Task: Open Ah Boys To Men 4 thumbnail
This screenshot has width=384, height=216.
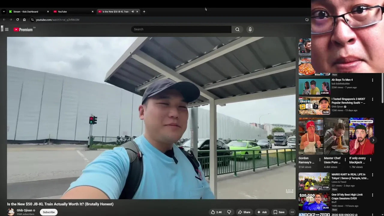Action: click(x=314, y=86)
